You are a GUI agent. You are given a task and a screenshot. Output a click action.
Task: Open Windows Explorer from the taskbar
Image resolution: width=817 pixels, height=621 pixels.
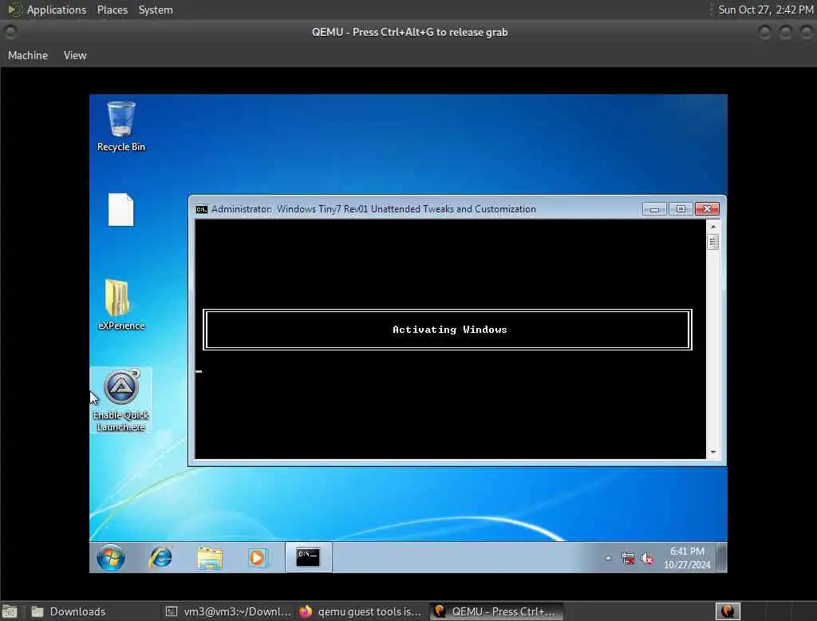tap(210, 557)
